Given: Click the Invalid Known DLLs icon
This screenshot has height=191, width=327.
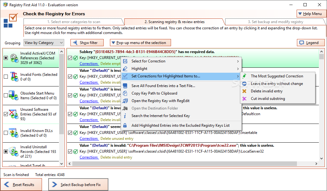Looking at the screenshot, I should point(13,133).
